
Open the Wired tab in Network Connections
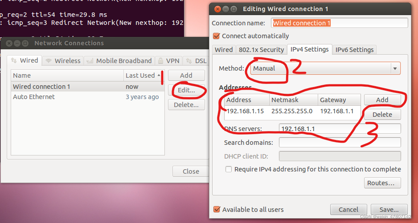coord(25,60)
